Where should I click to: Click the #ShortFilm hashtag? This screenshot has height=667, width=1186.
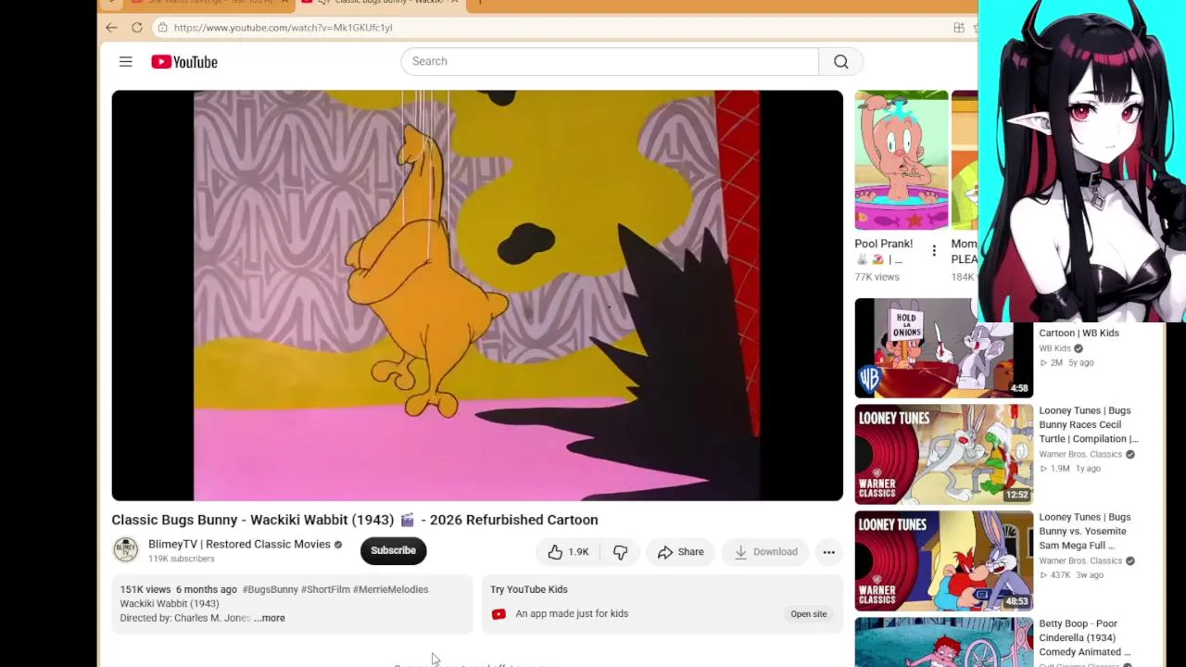coord(325,589)
